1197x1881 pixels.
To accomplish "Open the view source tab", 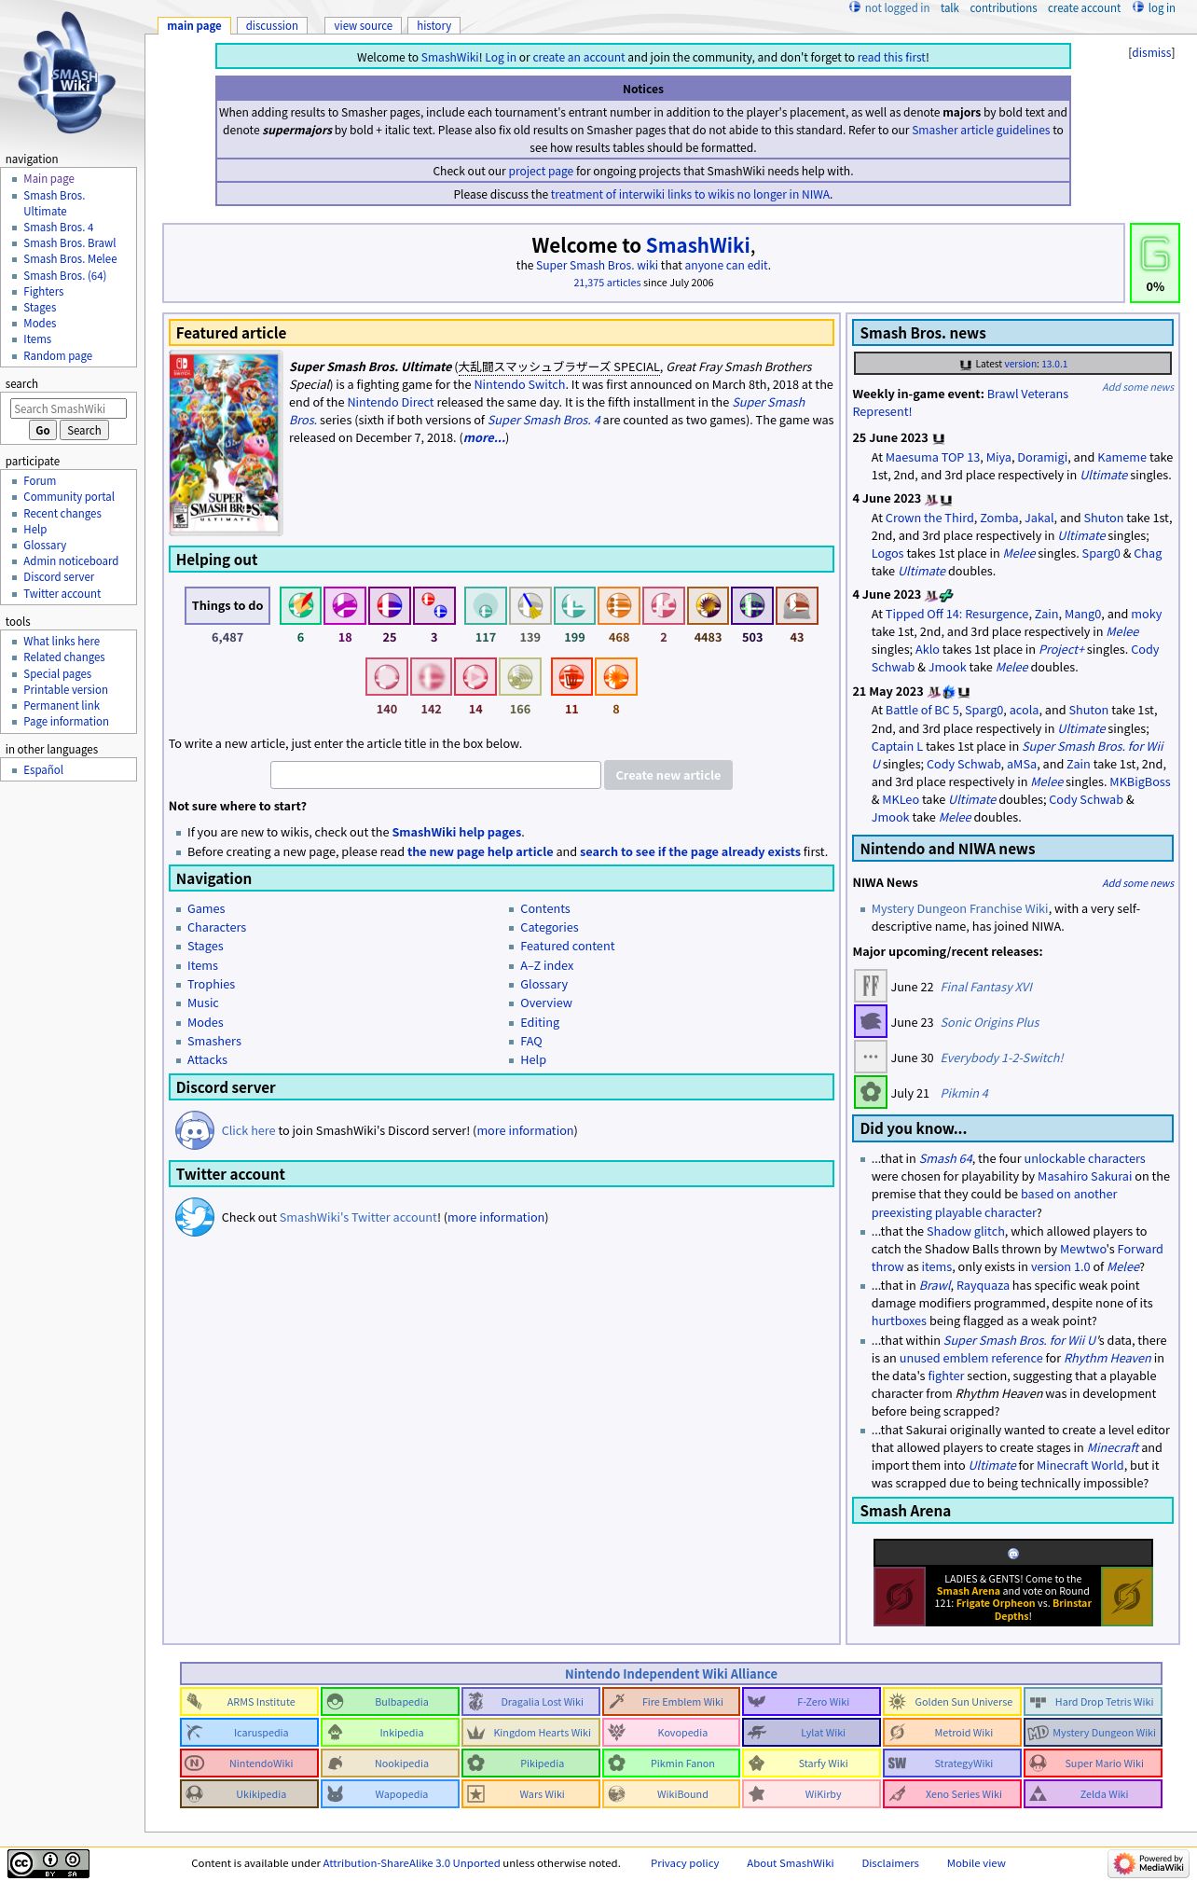I will [364, 26].
